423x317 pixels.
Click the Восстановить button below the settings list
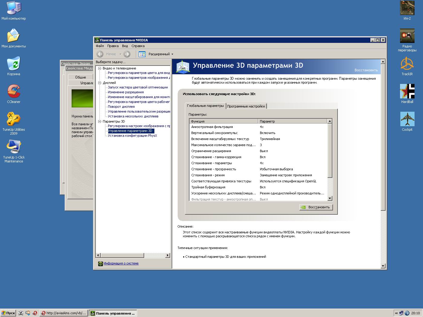tap(316, 207)
